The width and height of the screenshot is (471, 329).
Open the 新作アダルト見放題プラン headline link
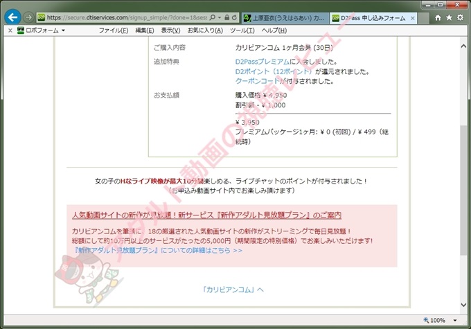pos(206,215)
